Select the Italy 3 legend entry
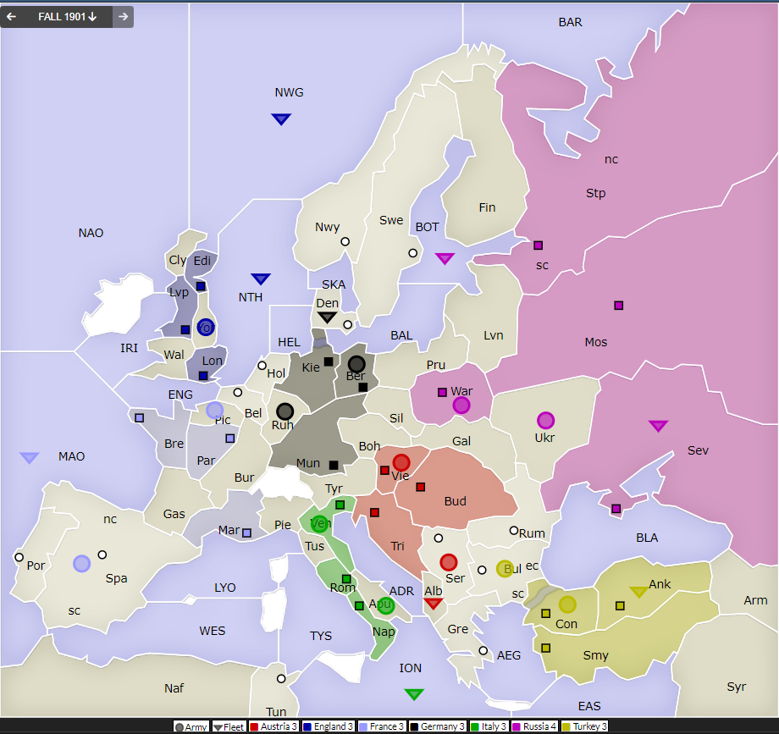Viewport: 779px width, 734px height. click(x=489, y=726)
